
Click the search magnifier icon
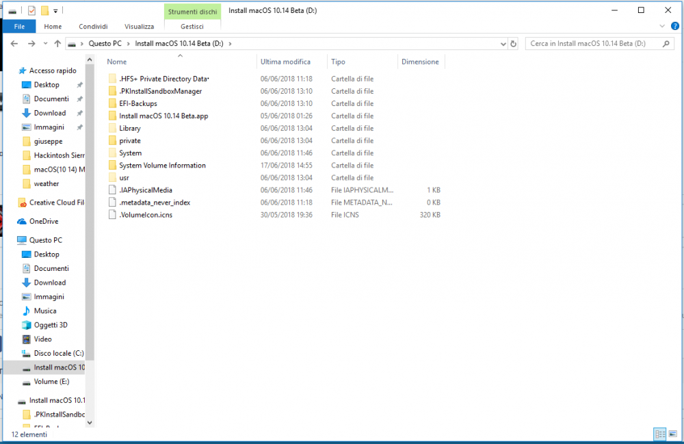tap(666, 44)
